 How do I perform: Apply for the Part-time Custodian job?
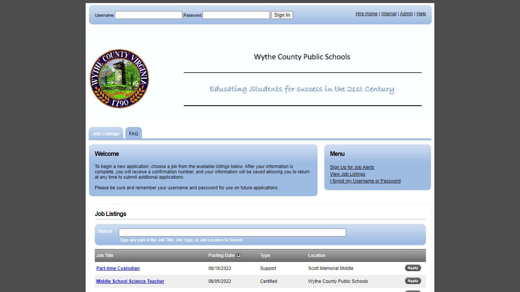click(413, 268)
